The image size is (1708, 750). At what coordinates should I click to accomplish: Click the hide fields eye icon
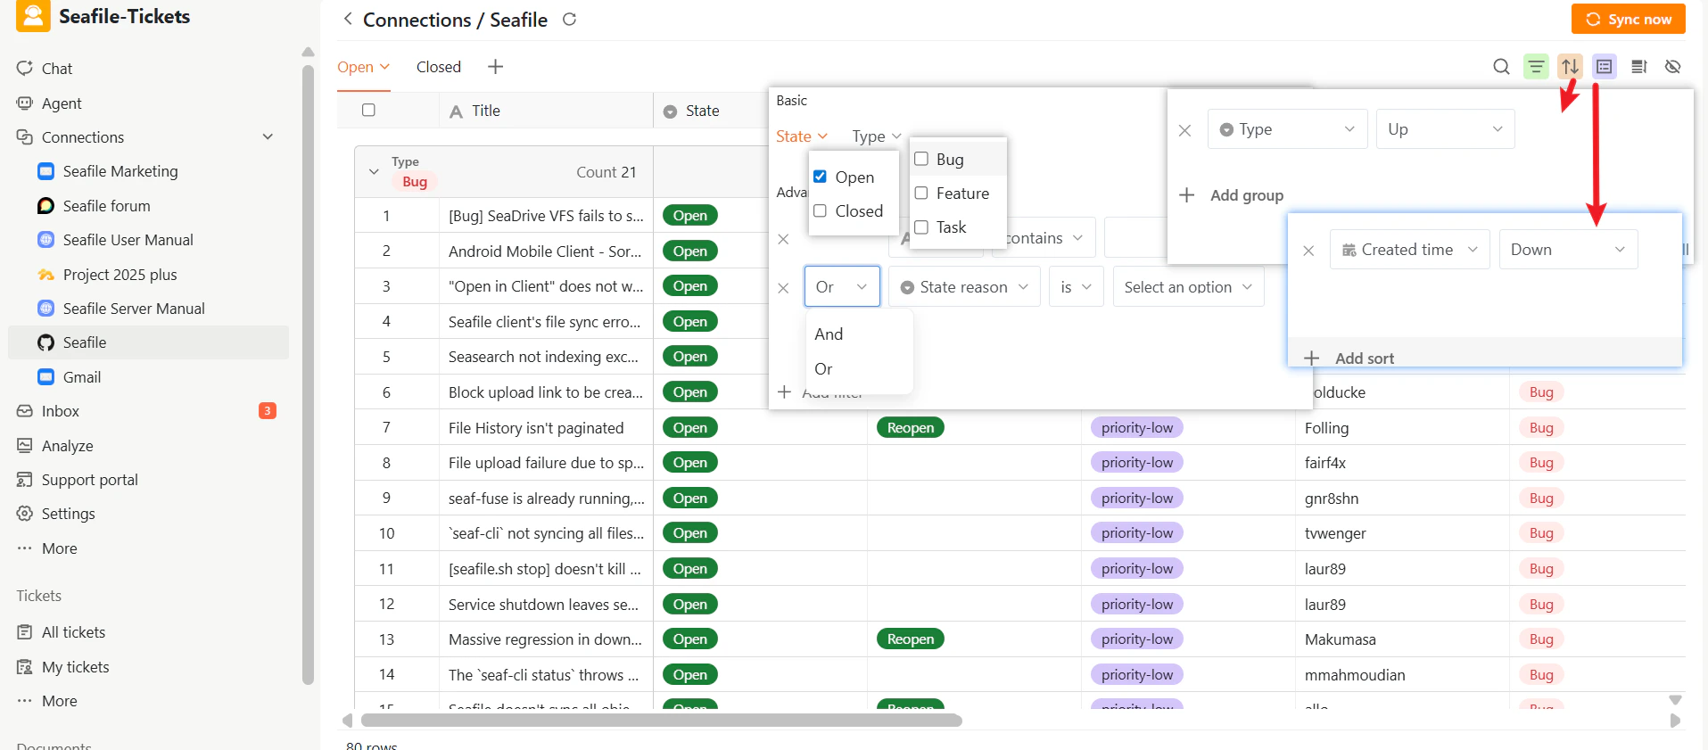click(1672, 67)
